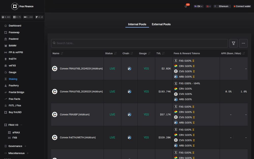The height and width of the screenshot is (159, 254).
Task: Click the 1.6% max APR value
Action: 244,92
